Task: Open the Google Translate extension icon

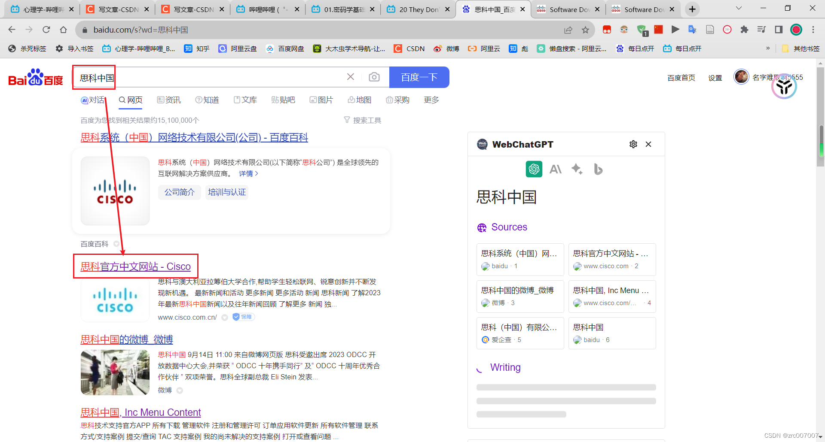Action: coord(692,30)
